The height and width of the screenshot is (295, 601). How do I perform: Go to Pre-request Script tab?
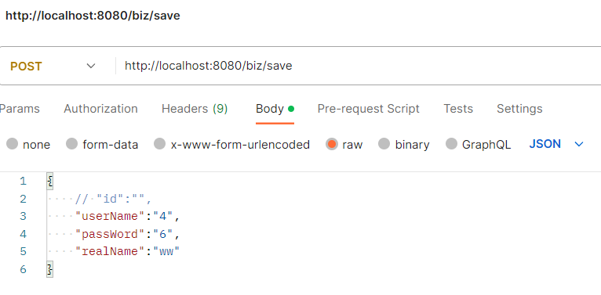click(368, 109)
